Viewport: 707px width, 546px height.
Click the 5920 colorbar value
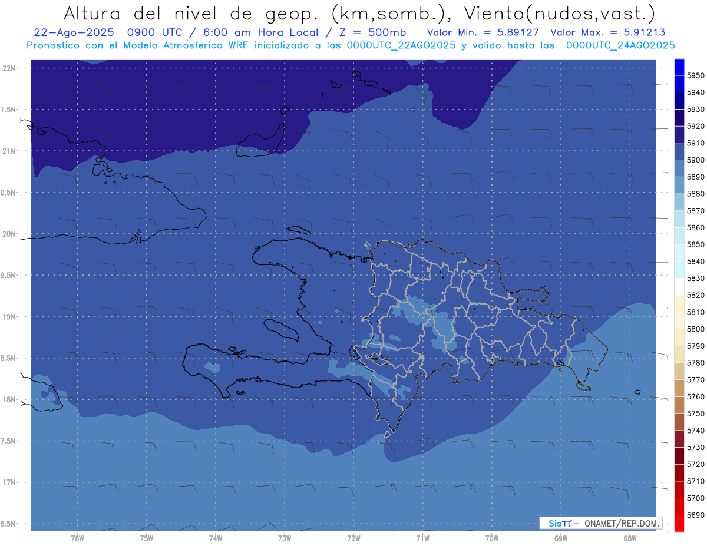click(x=695, y=126)
